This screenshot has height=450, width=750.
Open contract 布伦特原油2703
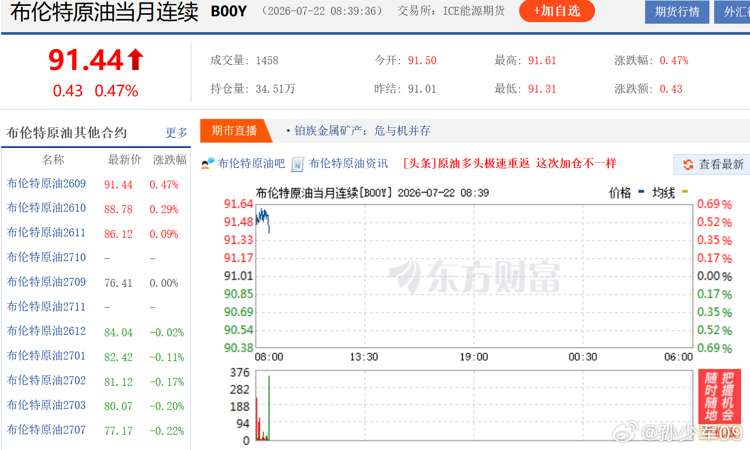point(46,405)
